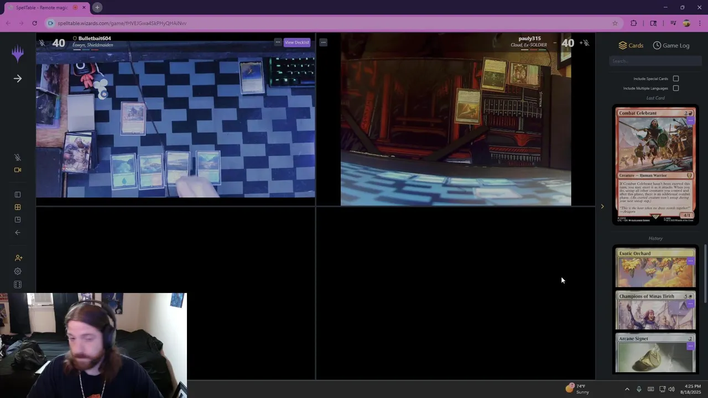Click the Bulletbait604 player name

tap(95, 39)
